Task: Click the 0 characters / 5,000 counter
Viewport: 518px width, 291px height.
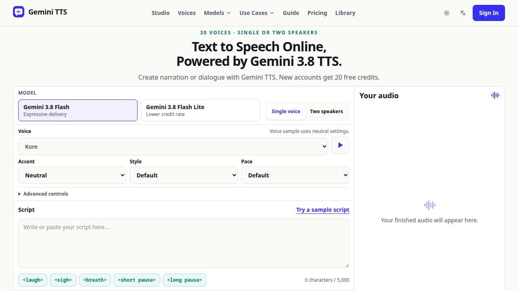Action: click(327, 280)
